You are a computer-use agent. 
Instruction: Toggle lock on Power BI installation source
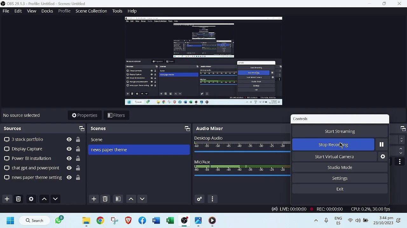[x=78, y=158]
